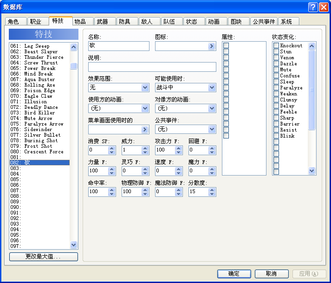Close the database dialog window

[x=324, y=7]
